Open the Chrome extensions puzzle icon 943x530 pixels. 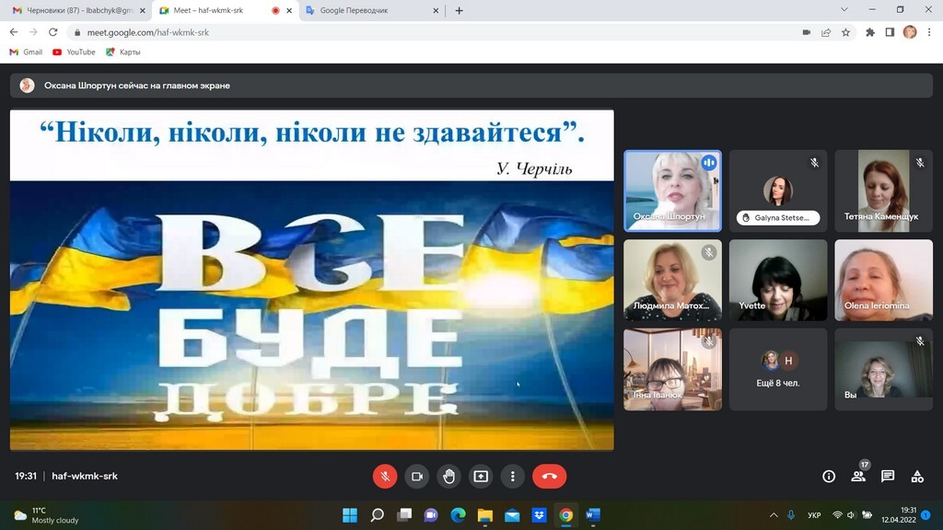870,32
